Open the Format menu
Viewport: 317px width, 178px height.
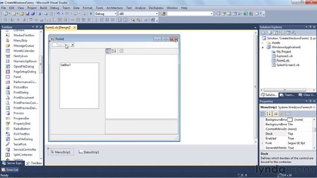tap(87, 8)
